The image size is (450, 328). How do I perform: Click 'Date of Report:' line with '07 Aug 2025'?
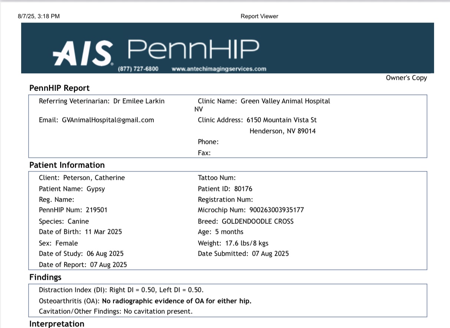click(83, 265)
